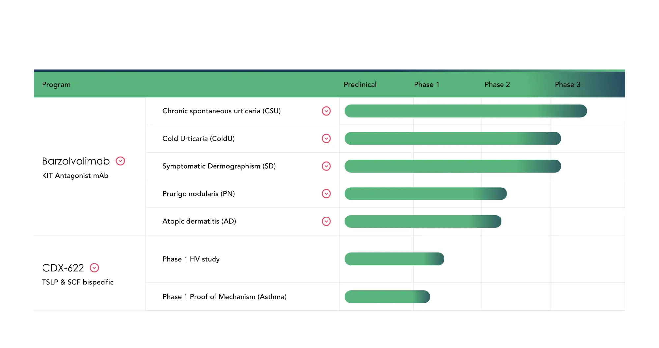The image size is (659, 348).
Task: Expand Atopic dermatitis (AD) row
Action: tap(326, 221)
